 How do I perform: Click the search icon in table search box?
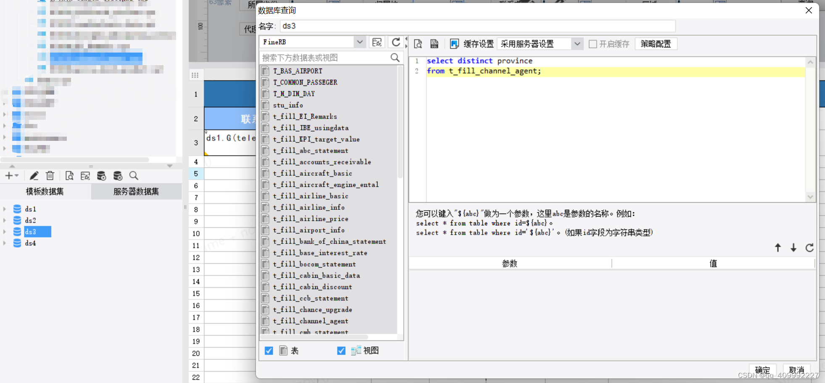395,58
